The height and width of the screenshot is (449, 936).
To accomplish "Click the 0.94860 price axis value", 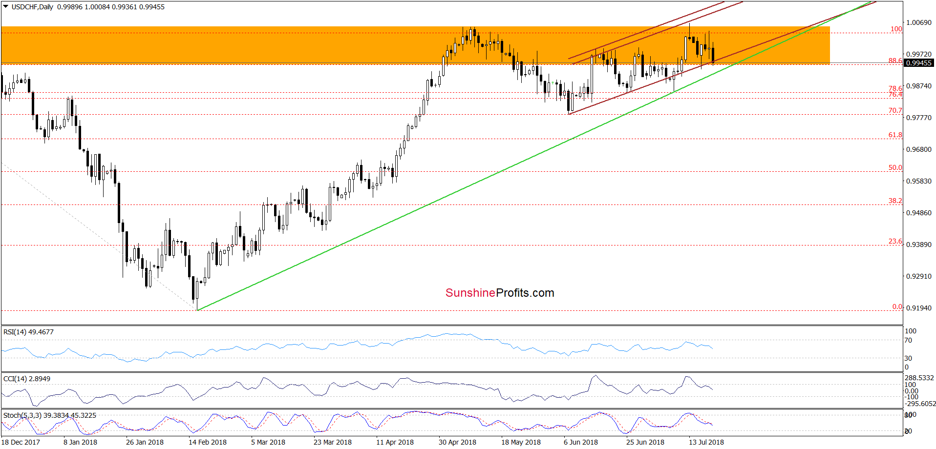I will (919, 213).
